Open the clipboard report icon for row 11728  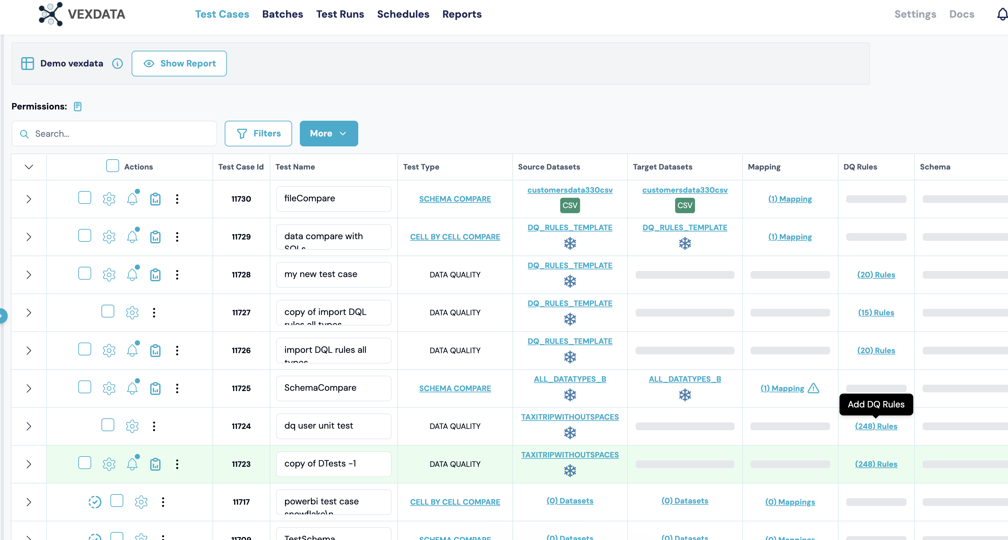point(155,275)
